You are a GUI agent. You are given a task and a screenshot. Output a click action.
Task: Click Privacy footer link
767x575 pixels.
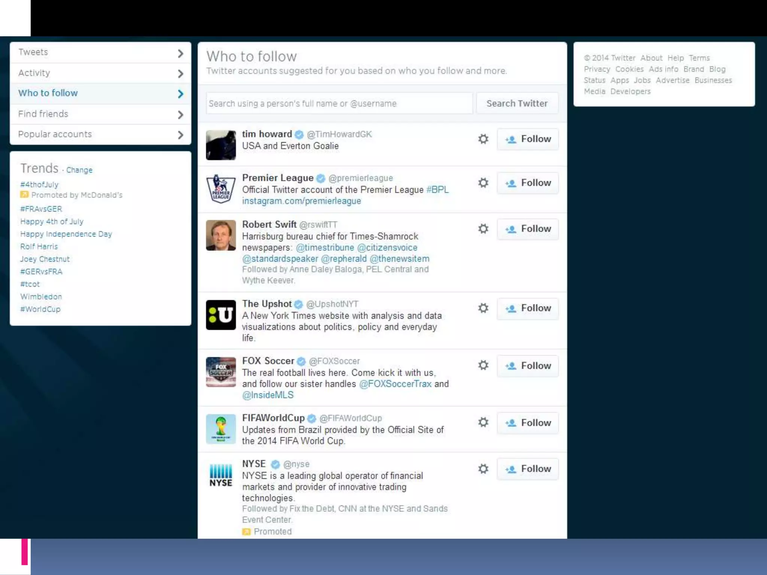(x=597, y=69)
